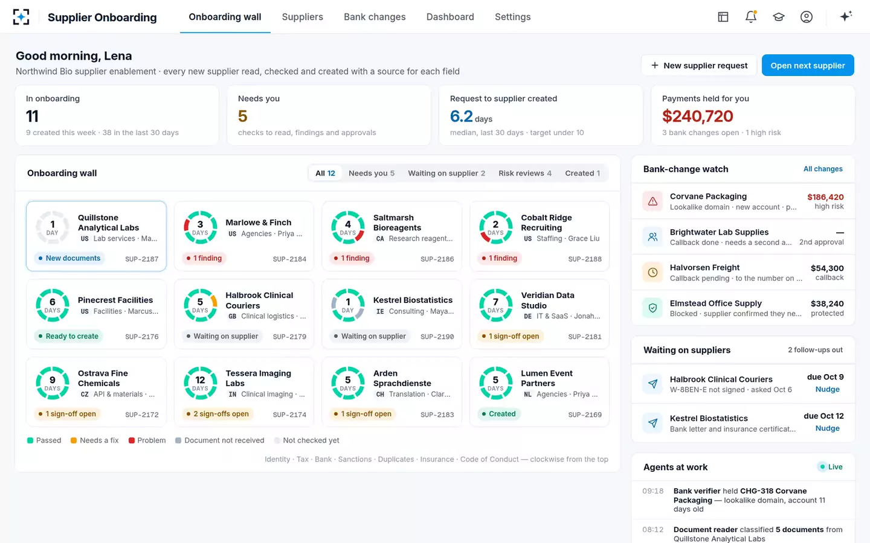Click Tessera Imaging Labs 12 days ring
870x543 pixels.
point(200,383)
